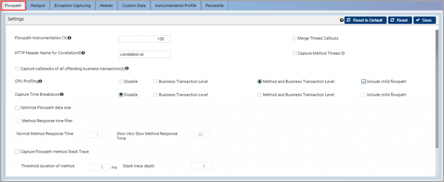Click info icon next to HTTP Header Name for CorrelationID
Screen dimensions: 444x182
(x=84, y=52)
